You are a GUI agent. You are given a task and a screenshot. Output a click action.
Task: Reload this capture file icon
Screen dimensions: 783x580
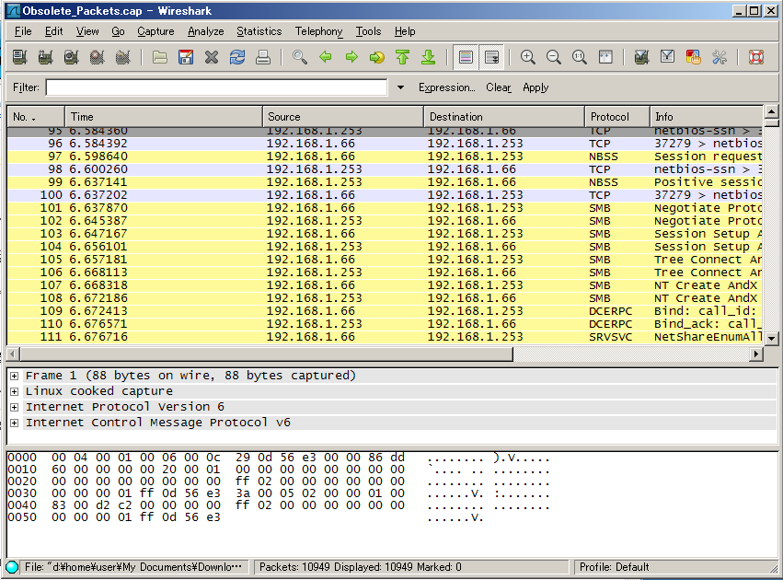pyautogui.click(x=237, y=57)
